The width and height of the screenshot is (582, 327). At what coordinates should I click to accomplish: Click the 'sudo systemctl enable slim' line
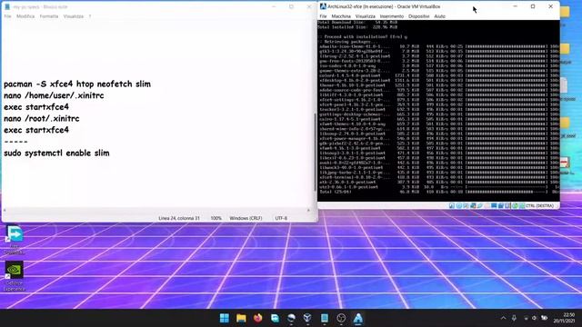tap(56, 154)
